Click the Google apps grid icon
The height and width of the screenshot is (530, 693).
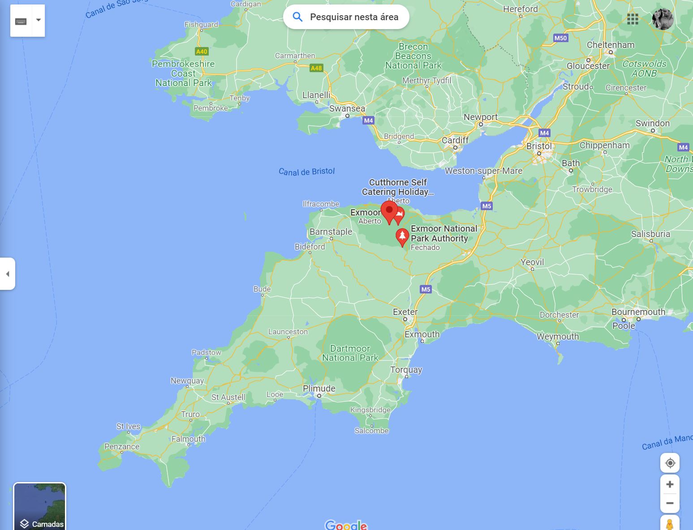click(633, 19)
